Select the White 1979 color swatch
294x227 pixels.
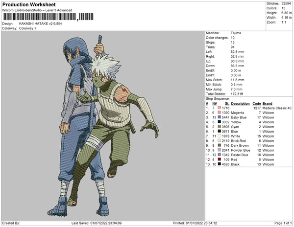point(220,136)
